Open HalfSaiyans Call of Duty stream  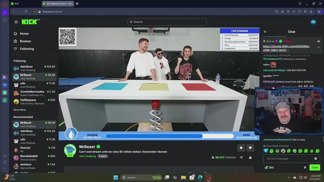[34, 102]
